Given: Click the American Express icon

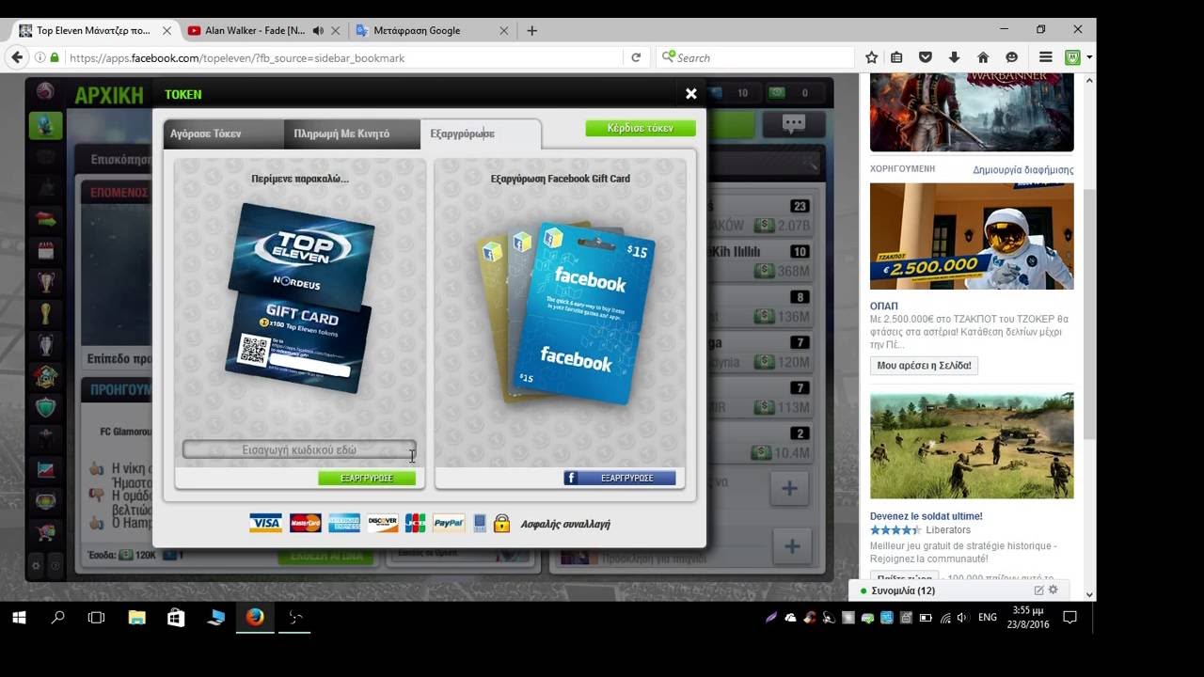Looking at the screenshot, I should click(x=344, y=523).
